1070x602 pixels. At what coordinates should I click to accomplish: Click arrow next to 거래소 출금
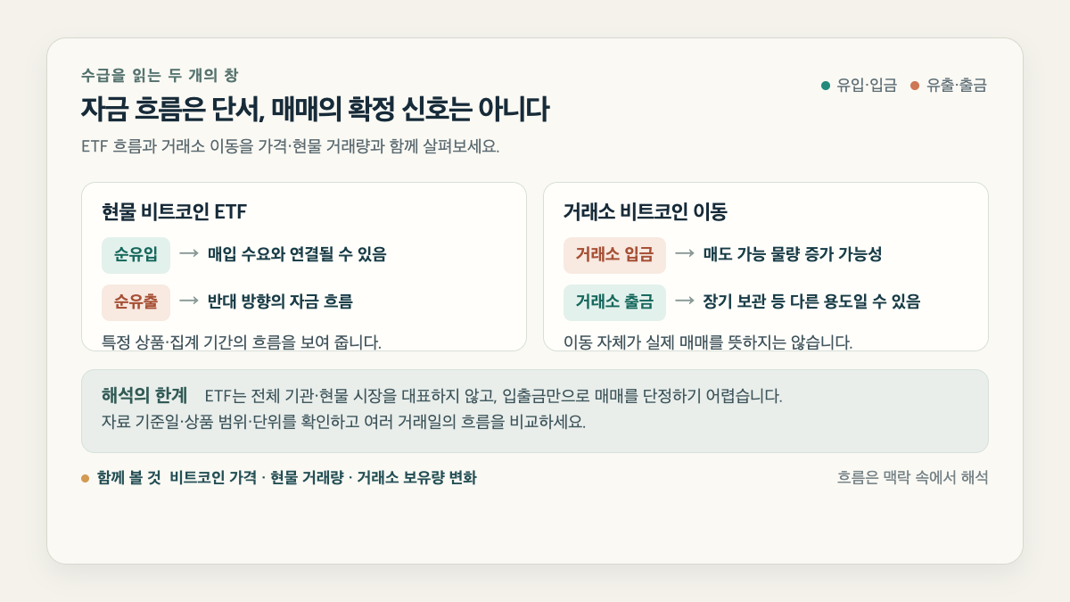[x=684, y=301]
